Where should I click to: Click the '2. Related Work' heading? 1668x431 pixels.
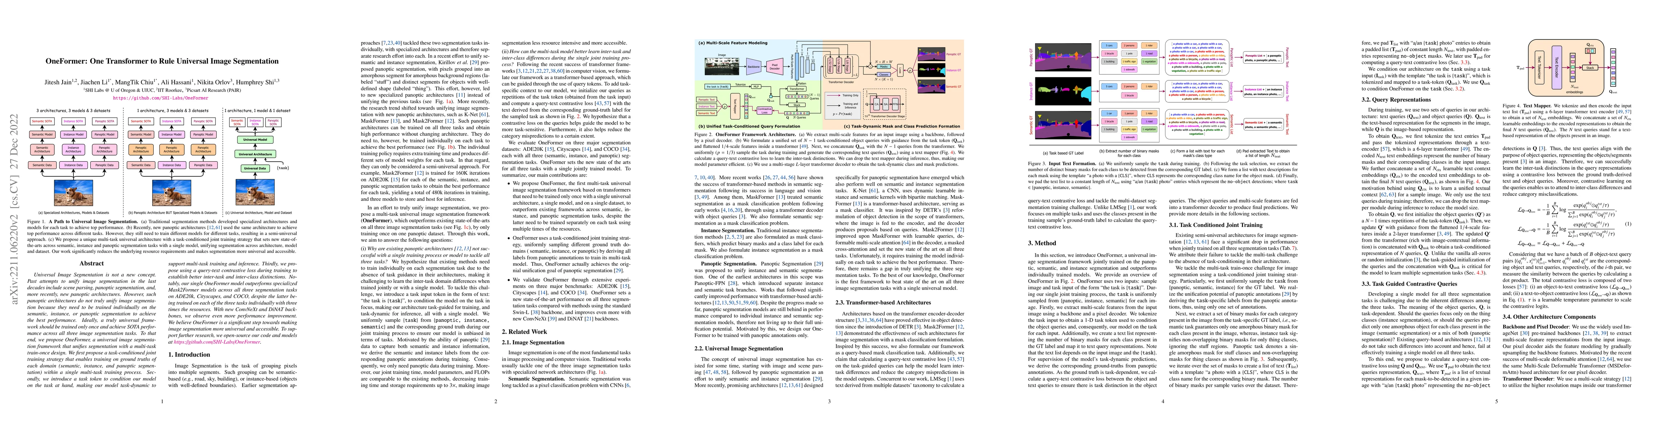[524, 332]
